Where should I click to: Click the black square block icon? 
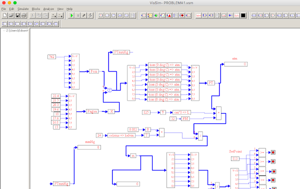click(x=243, y=15)
